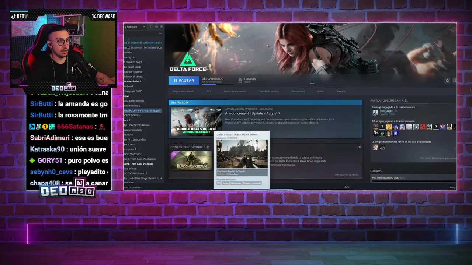Open the 'Announcement | Update - August 7' headline

[x=253, y=113]
